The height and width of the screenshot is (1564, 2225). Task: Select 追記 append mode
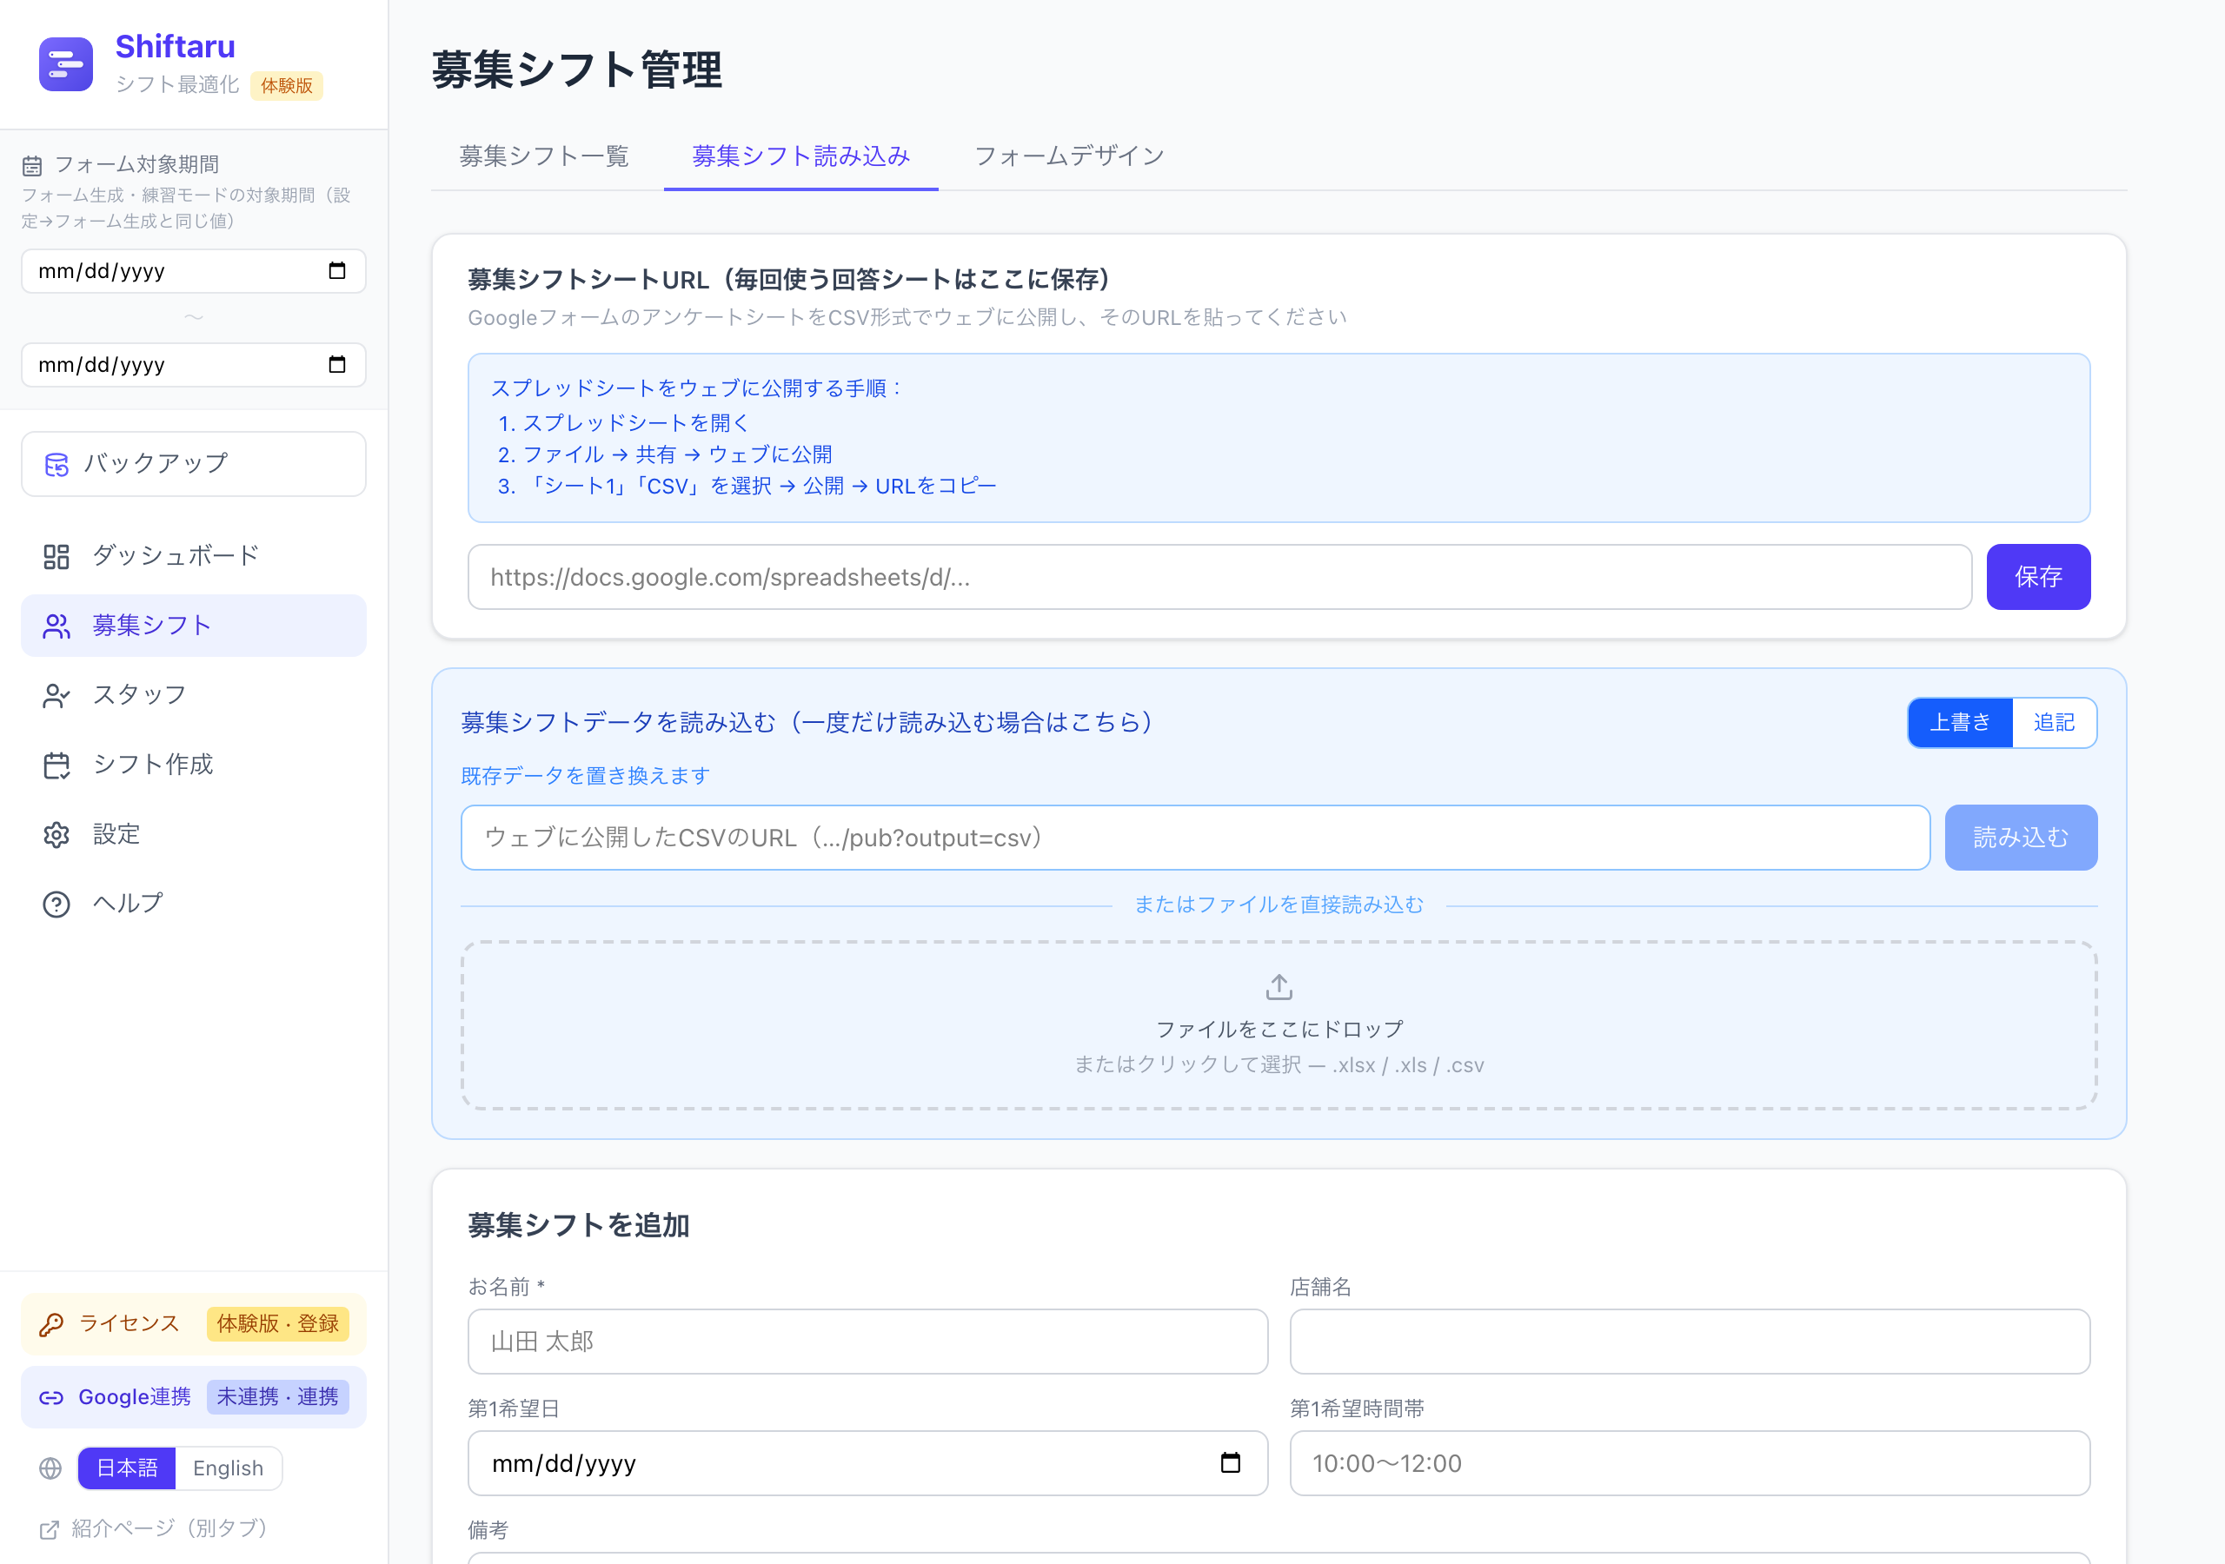2054,722
